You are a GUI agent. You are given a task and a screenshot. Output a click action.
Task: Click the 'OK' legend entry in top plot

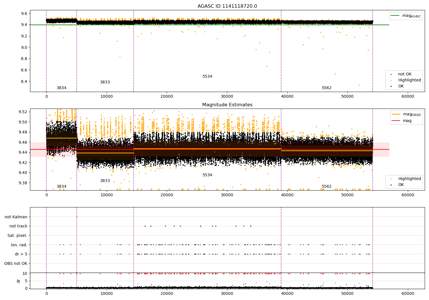(401, 86)
